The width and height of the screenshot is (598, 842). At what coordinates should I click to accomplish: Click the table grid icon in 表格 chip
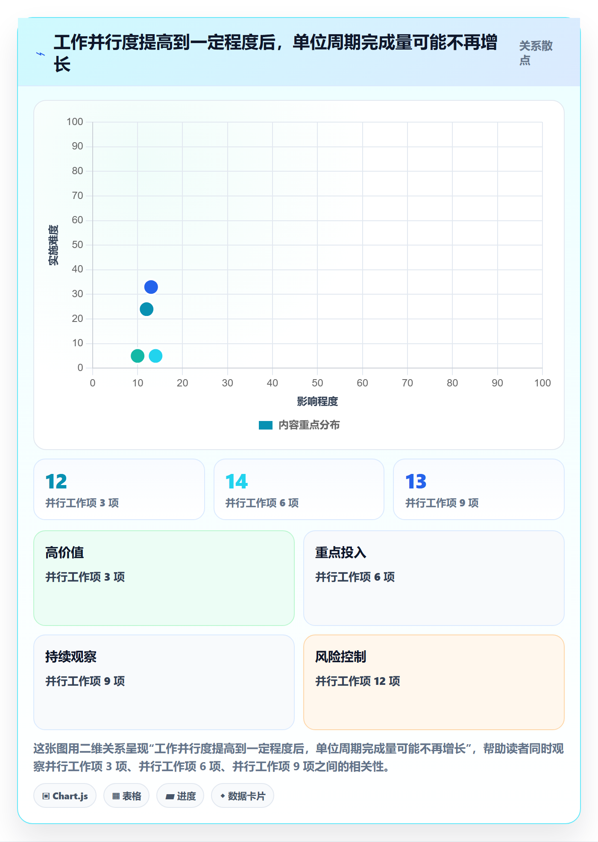(116, 796)
